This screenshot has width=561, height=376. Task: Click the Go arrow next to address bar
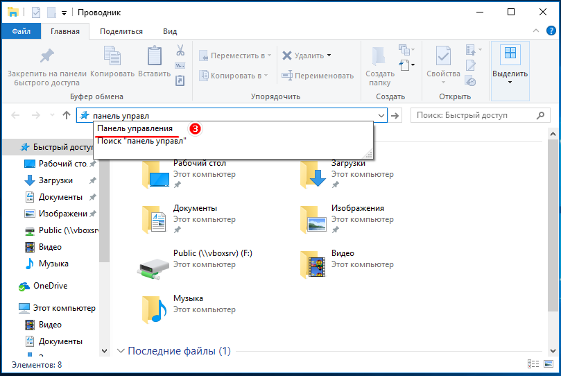pos(395,116)
